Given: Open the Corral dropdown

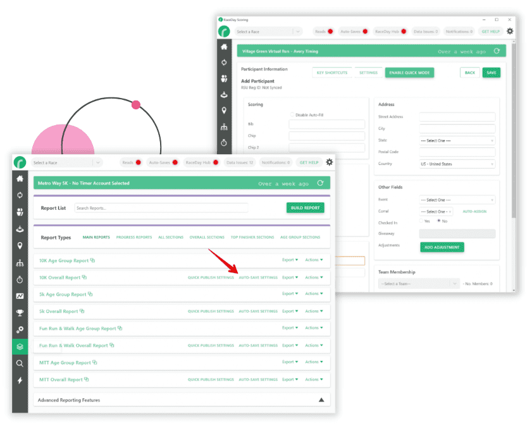Looking at the screenshot, I should pyautogui.click(x=436, y=212).
